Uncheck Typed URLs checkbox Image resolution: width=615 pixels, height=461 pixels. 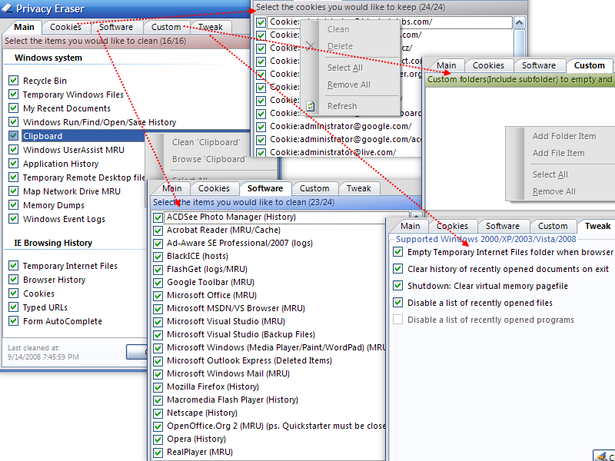pos(13,307)
